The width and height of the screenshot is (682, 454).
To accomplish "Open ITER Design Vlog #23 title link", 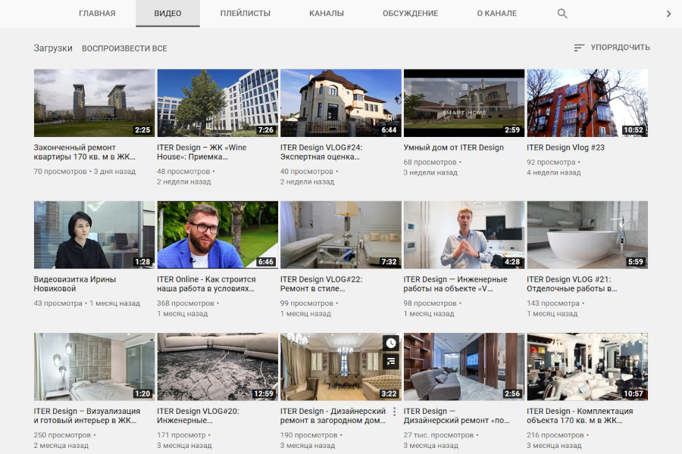I will 565,148.
